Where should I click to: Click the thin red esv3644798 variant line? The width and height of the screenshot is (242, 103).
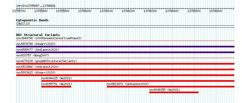[x=125, y=41]
